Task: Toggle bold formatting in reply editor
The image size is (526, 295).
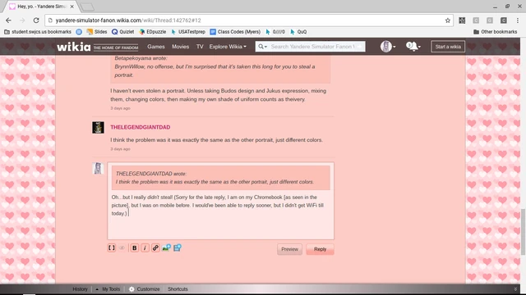Action: coord(134,247)
